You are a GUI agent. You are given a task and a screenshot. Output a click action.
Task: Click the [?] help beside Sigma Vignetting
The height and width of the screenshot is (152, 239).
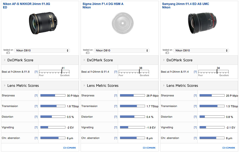click(116, 127)
